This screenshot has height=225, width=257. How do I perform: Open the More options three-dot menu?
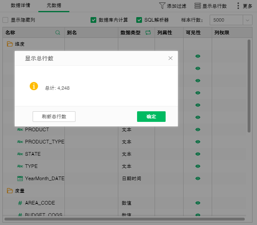pyautogui.click(x=238, y=6)
